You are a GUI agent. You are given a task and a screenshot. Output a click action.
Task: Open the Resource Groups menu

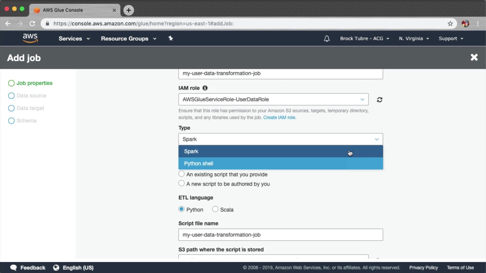[x=129, y=38]
